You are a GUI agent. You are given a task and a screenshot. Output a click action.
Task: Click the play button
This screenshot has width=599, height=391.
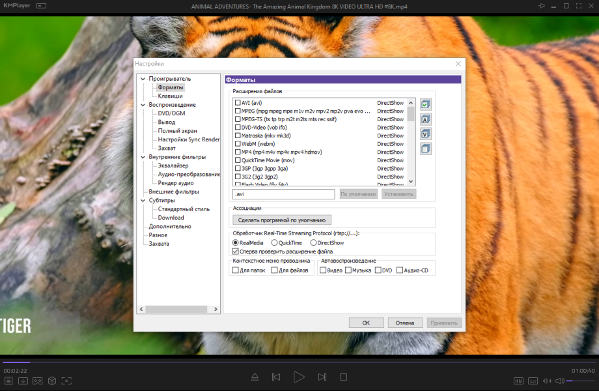click(299, 377)
